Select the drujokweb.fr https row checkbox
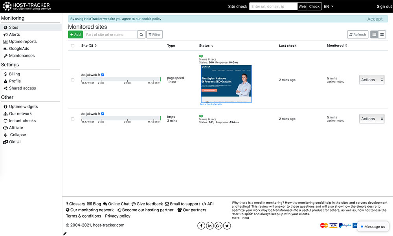393x236 pixels. 73,119
